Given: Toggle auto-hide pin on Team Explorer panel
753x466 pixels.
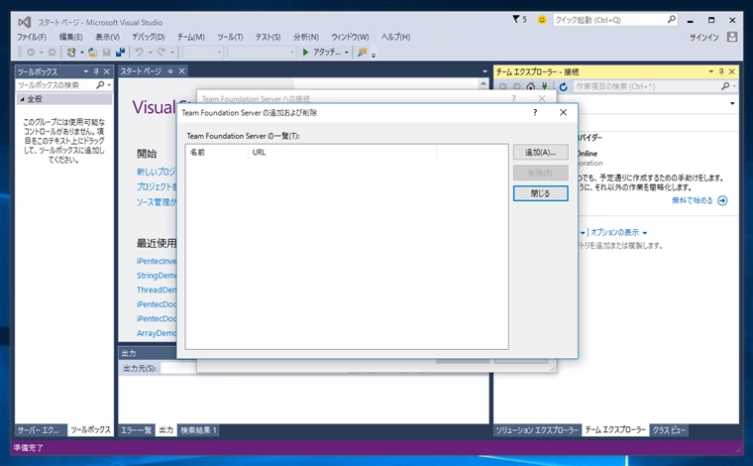Looking at the screenshot, I should 721,71.
